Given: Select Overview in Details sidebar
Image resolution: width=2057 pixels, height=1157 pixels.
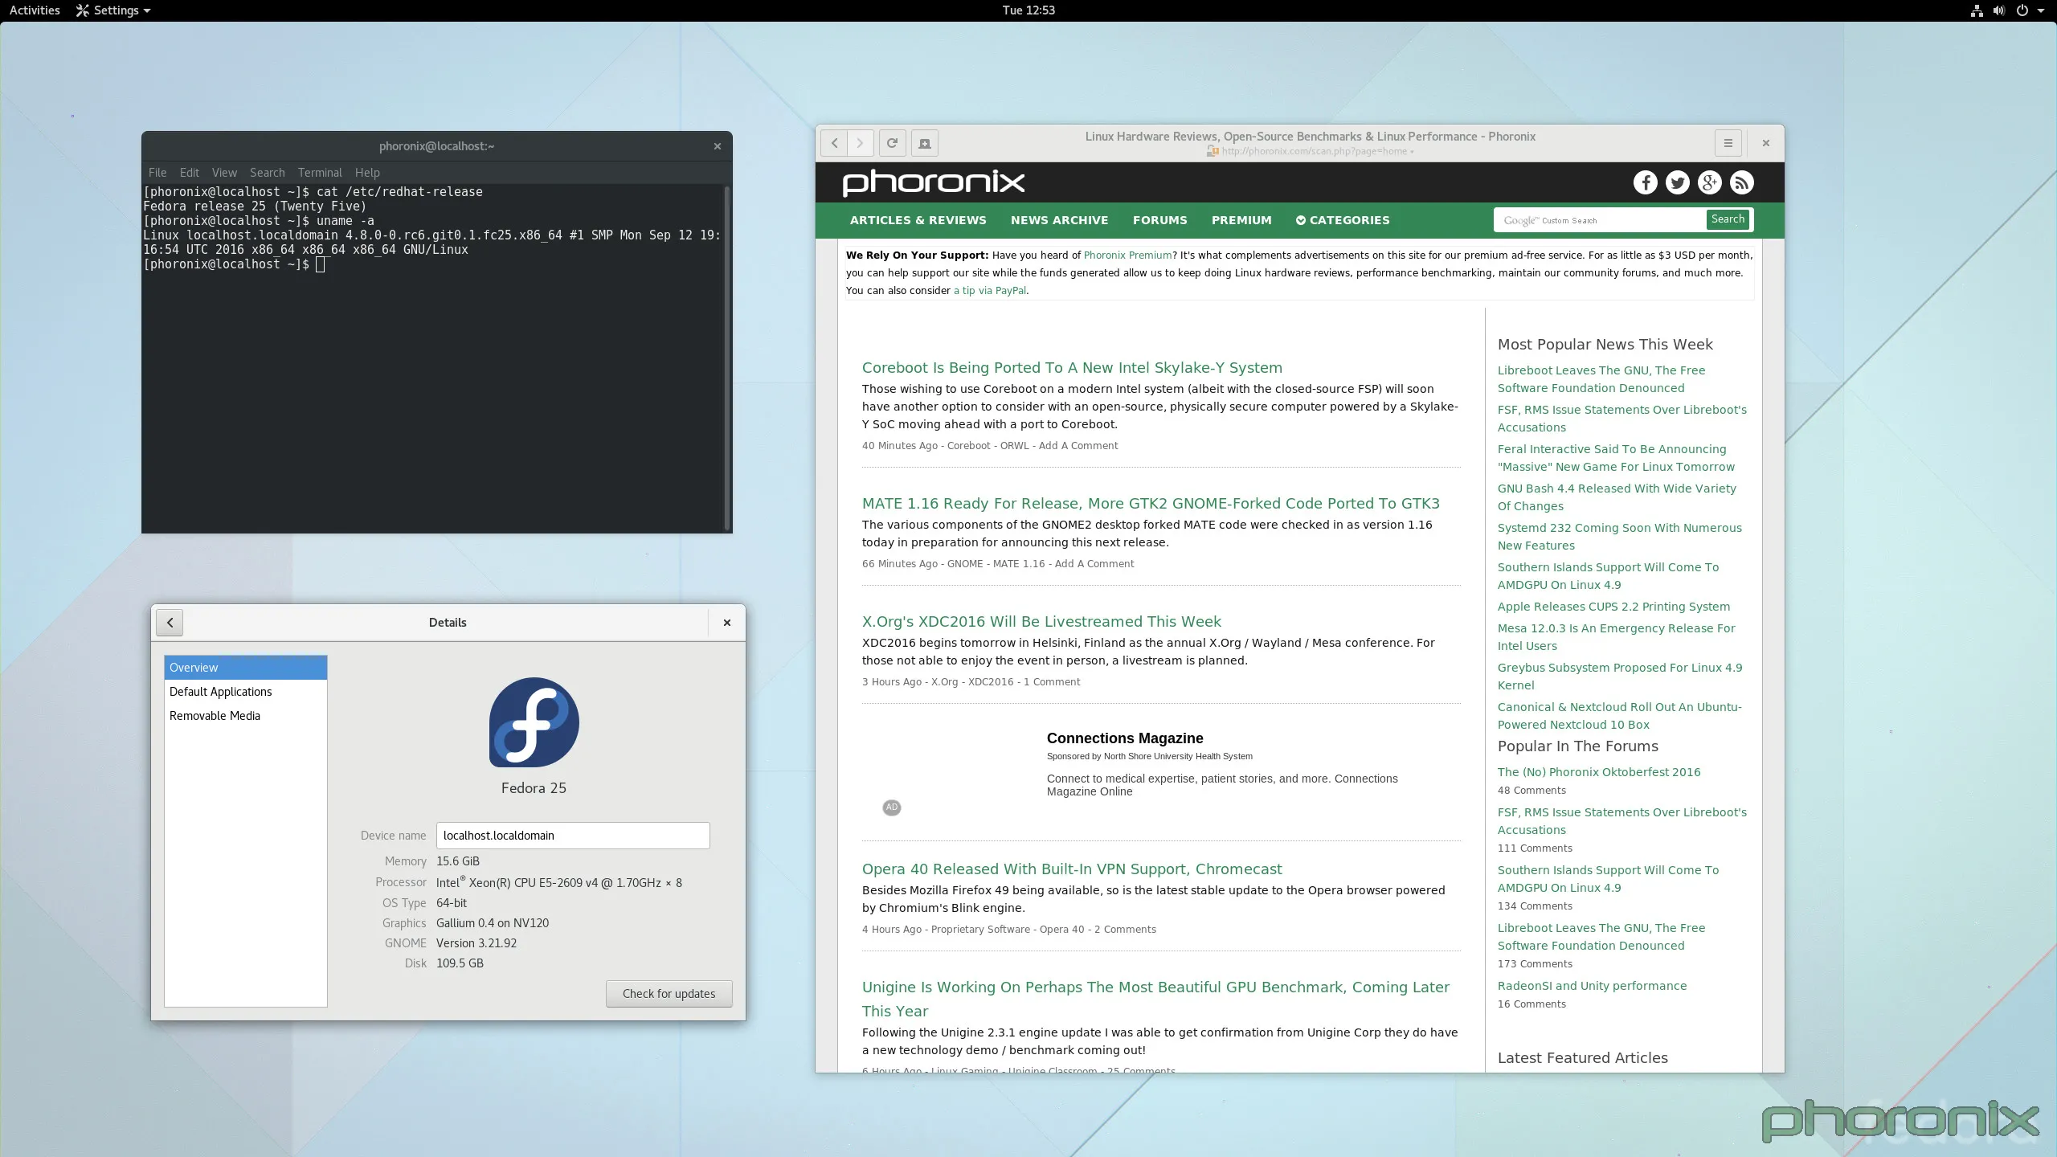Looking at the screenshot, I should (x=246, y=668).
